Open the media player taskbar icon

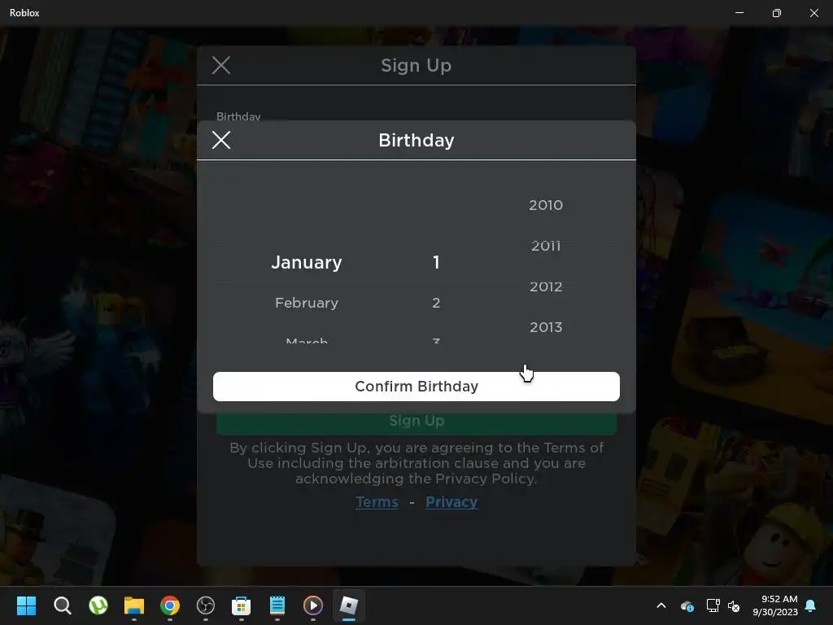point(313,605)
